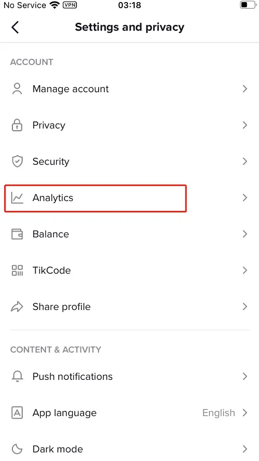Screen dimensions: 259x461
Task: Click the Push notifications bell icon
Action: (17, 376)
